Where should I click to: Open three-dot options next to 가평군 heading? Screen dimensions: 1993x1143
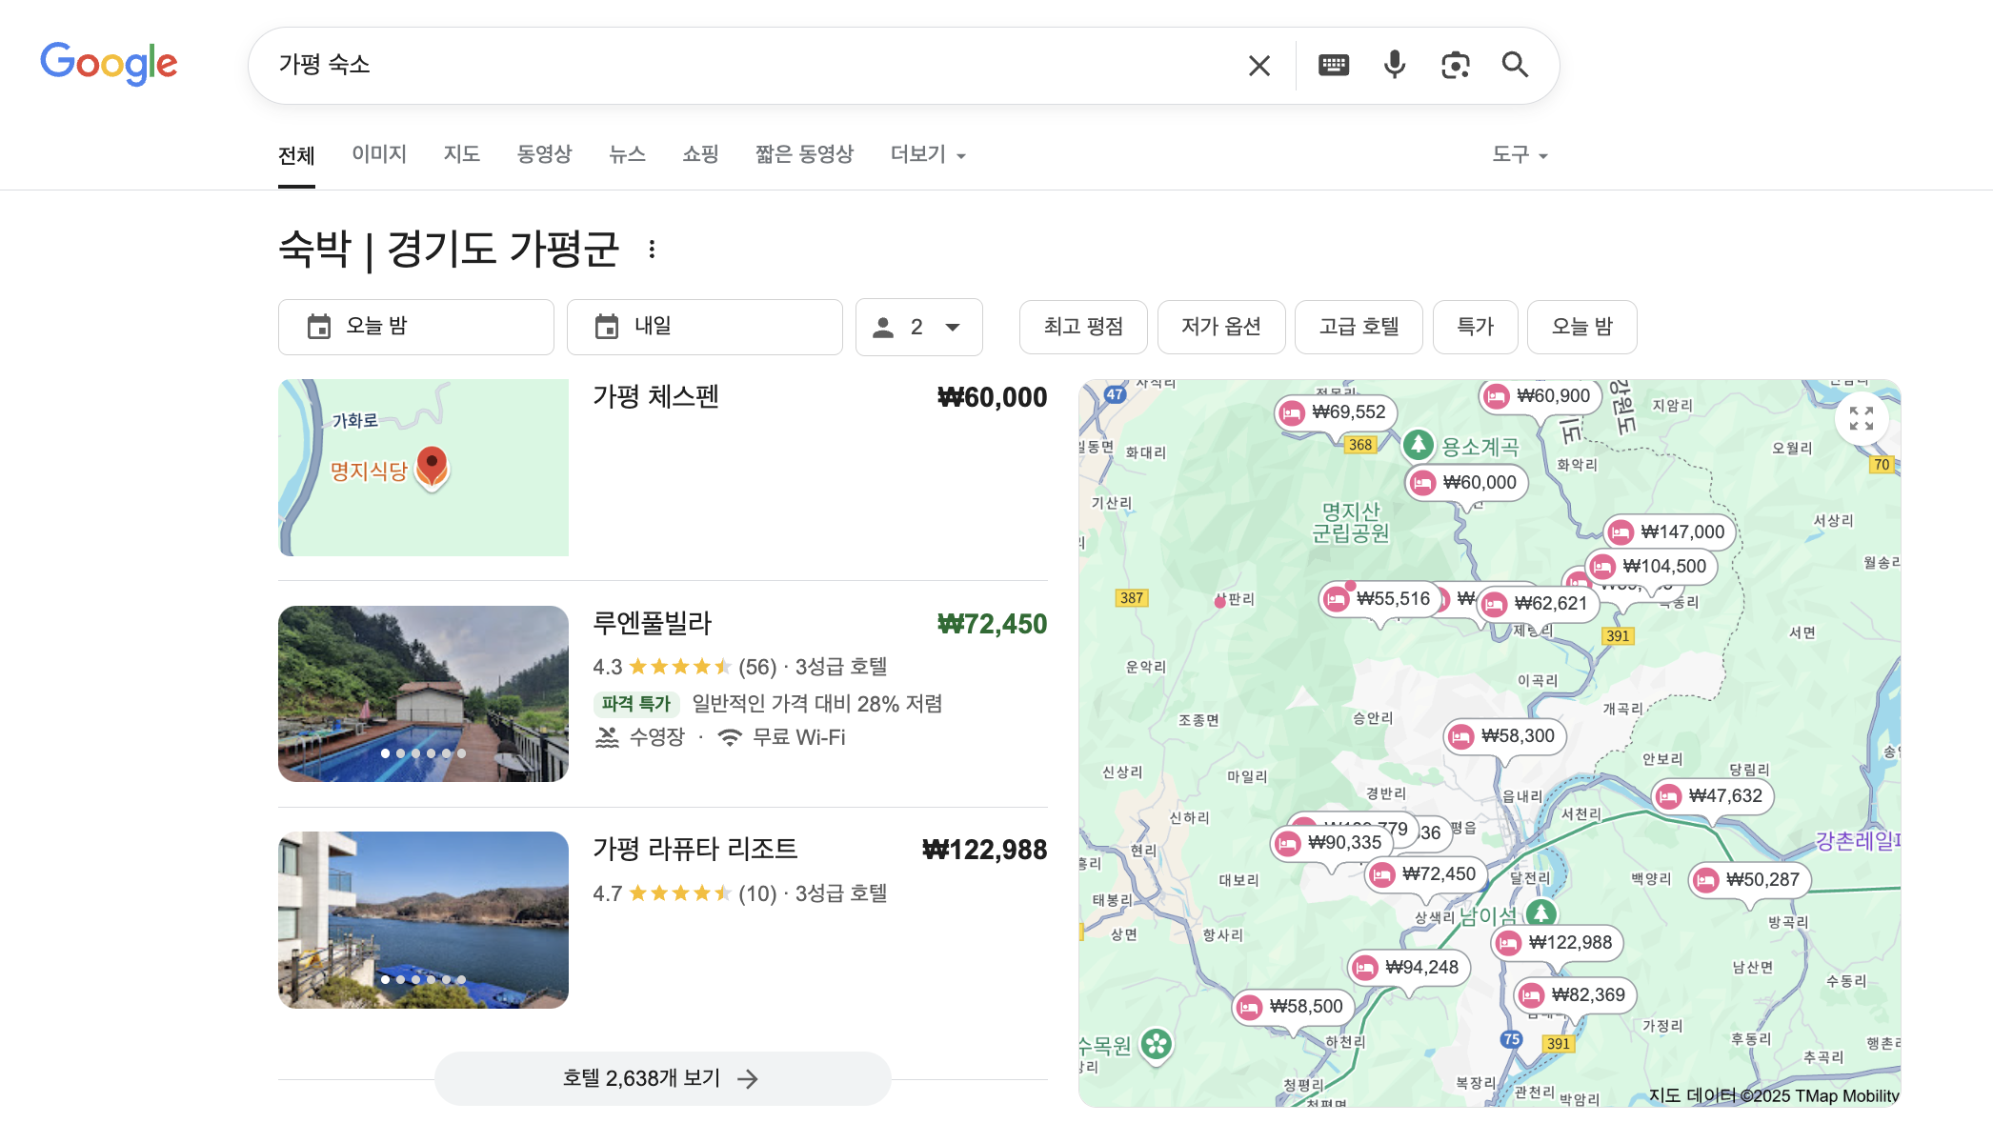point(652,250)
